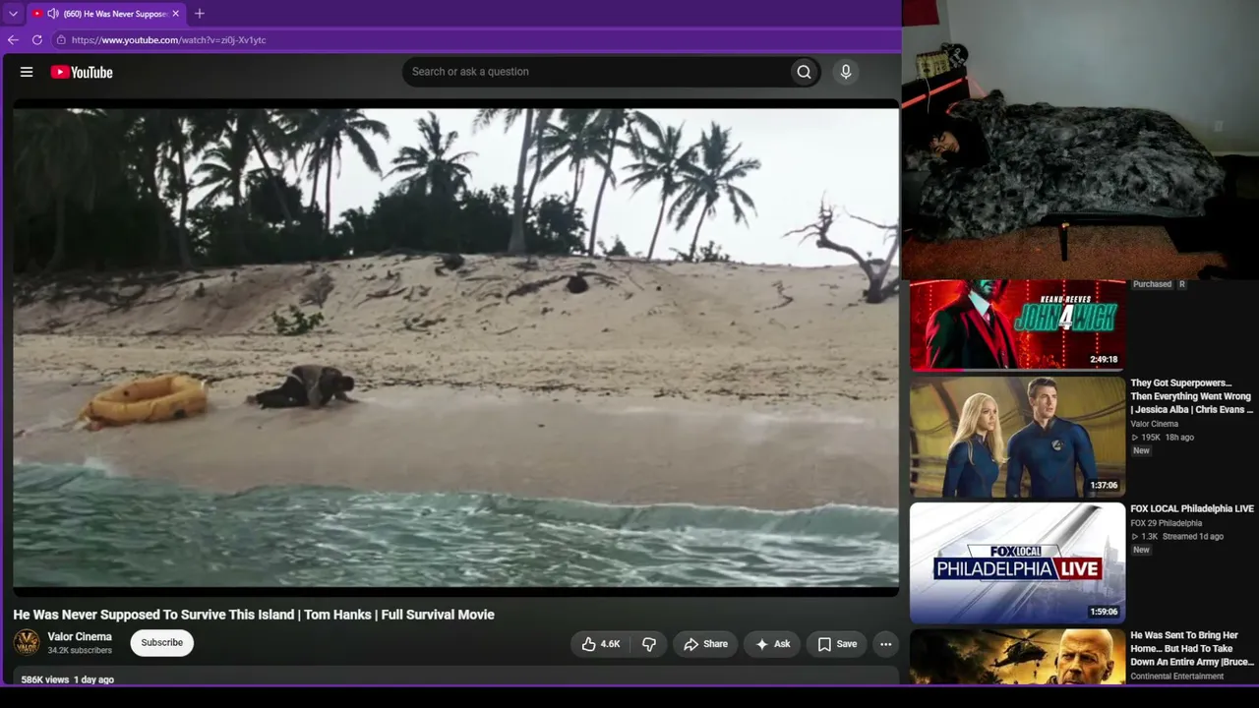The width and height of the screenshot is (1259, 708).
Task: Click the '34.2K subscribers' count text
Action: [x=80, y=651]
